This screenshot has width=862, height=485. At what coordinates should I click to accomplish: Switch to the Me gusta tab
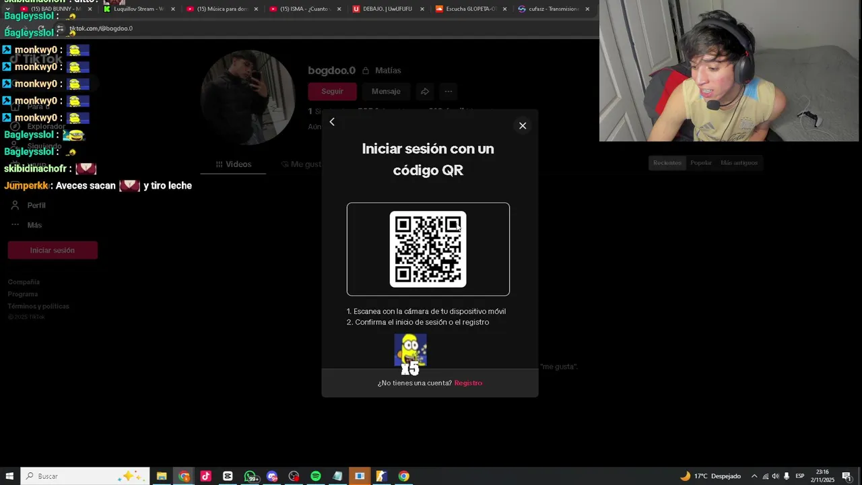click(301, 164)
